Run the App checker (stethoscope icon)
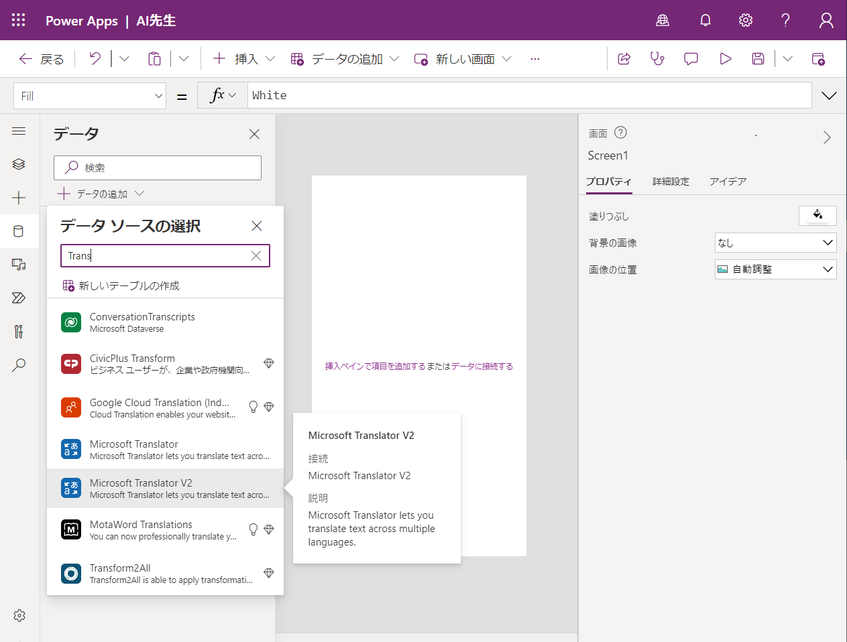847x642 pixels. pos(657,58)
